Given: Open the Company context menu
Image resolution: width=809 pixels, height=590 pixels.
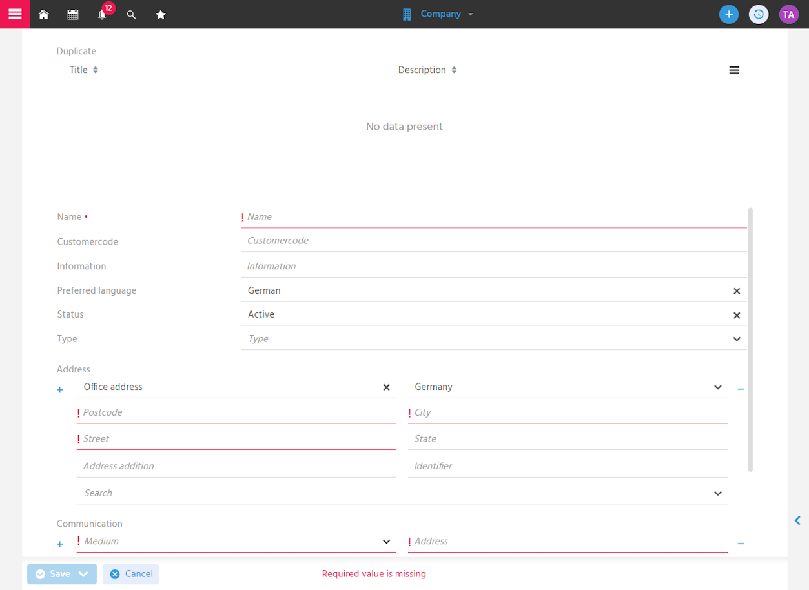Looking at the screenshot, I should [438, 14].
